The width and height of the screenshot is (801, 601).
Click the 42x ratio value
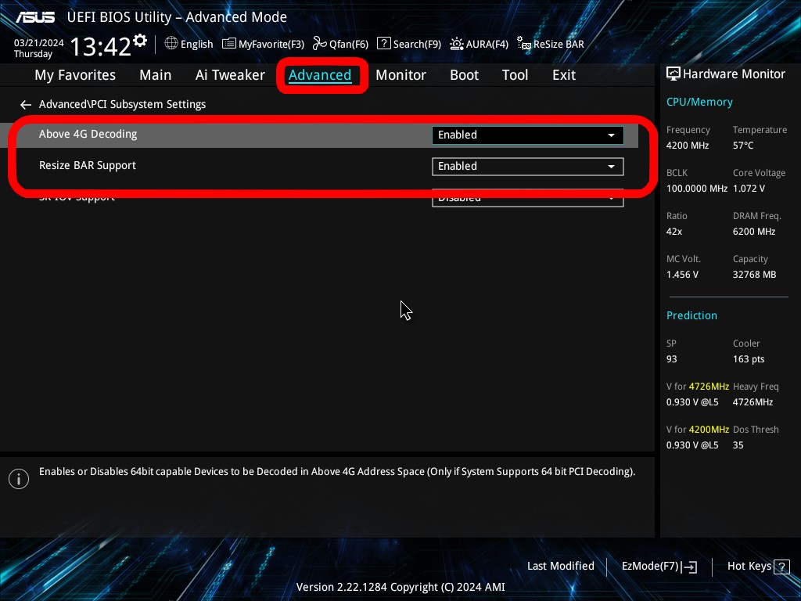point(673,232)
